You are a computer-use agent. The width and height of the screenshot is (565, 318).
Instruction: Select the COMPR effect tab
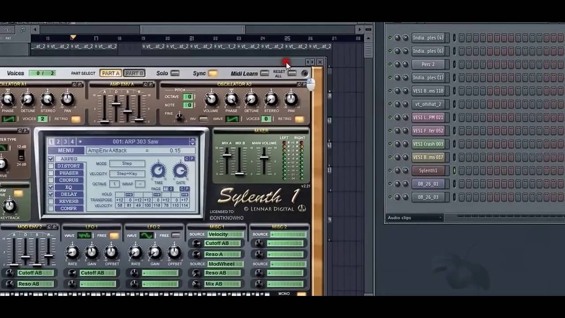coord(69,208)
